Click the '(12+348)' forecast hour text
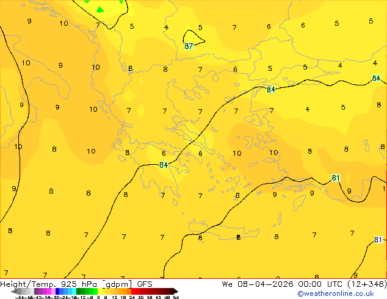 pyautogui.click(x=367, y=284)
